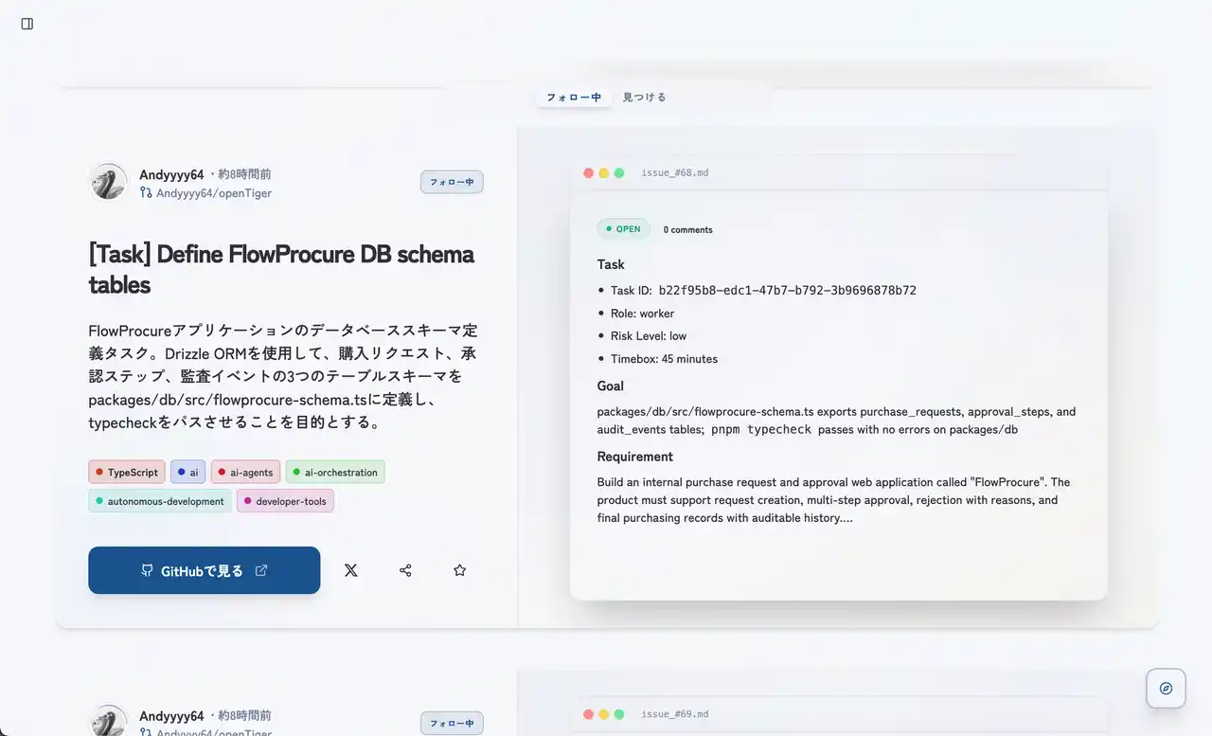Star the FlowProcure task post
The height and width of the screenshot is (736, 1212).
pos(459,570)
